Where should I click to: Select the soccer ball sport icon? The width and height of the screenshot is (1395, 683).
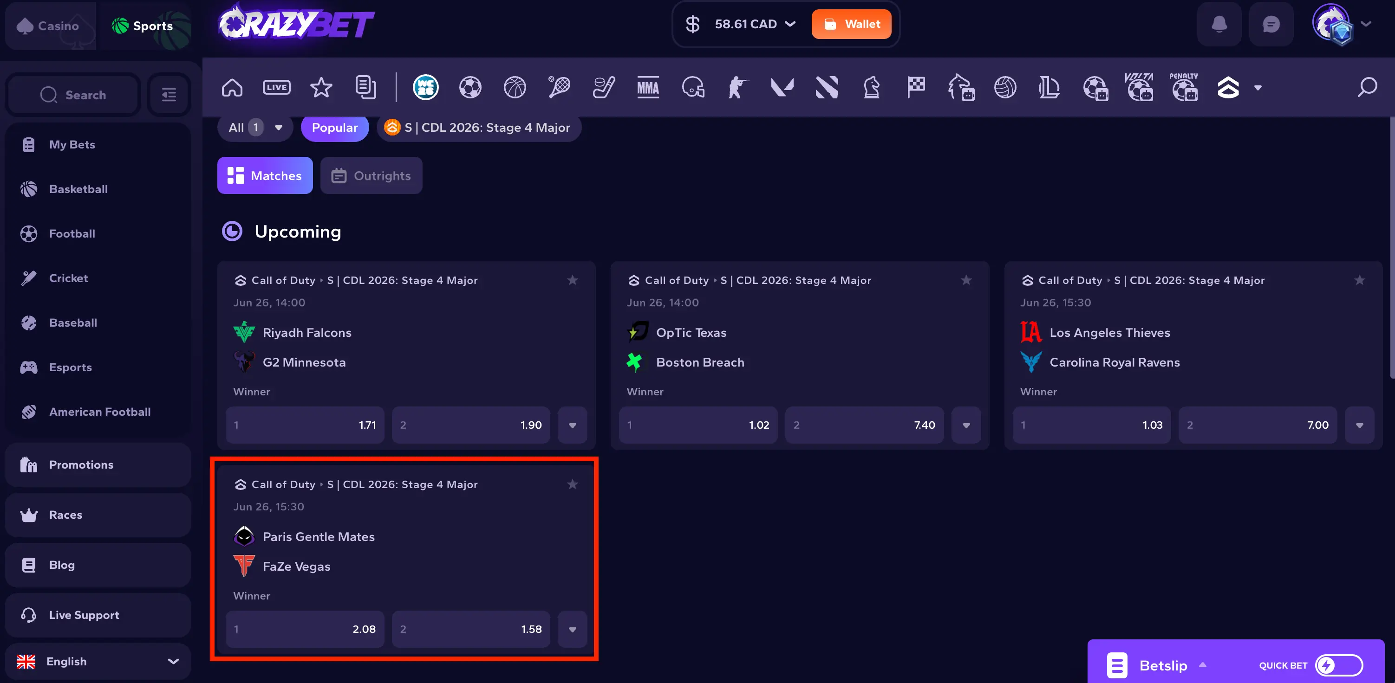[x=470, y=87]
